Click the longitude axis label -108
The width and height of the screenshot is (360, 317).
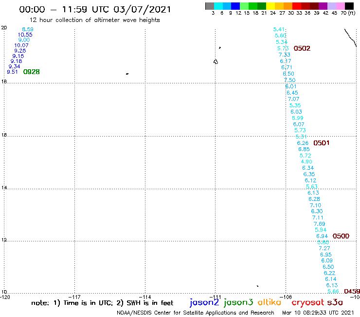point(286,297)
